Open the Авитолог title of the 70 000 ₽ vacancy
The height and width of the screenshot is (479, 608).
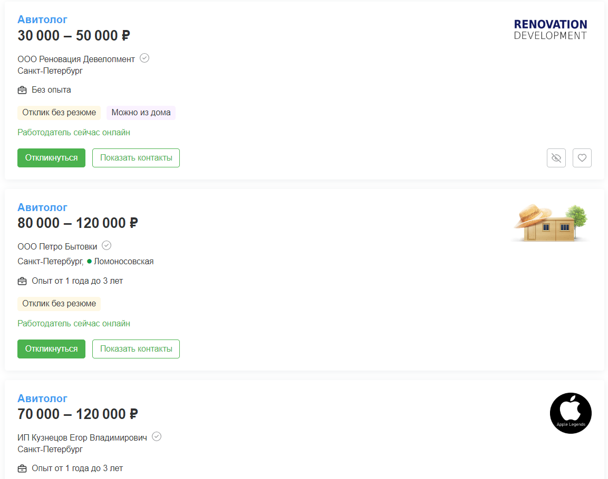point(42,398)
